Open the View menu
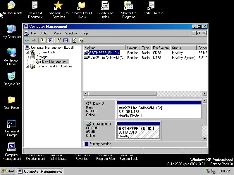Image resolution: width=234 pixels, height=175 pixels. 57,33
